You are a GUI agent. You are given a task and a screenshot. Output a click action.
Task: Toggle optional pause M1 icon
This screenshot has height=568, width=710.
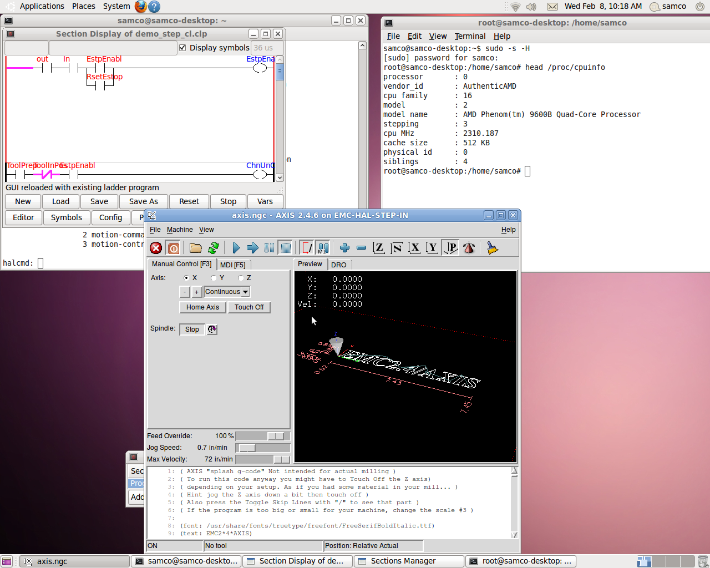[323, 248]
